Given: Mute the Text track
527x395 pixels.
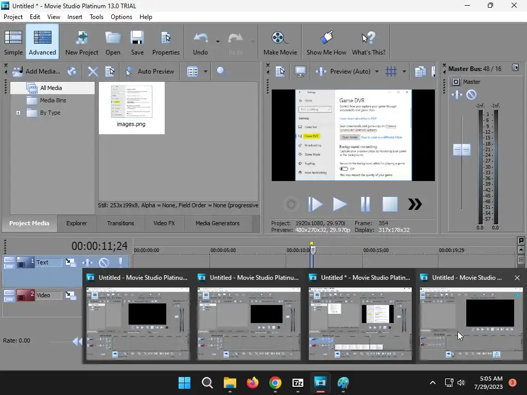Looking at the screenshot, I should pyautogui.click(x=104, y=262).
